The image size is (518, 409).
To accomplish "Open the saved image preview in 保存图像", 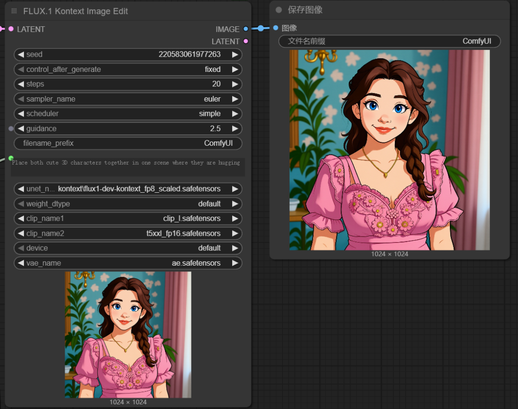I will (389, 150).
